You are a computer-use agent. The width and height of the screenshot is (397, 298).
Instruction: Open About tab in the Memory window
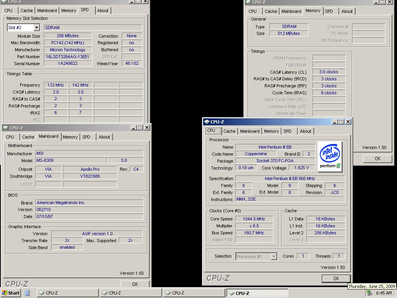(347, 11)
